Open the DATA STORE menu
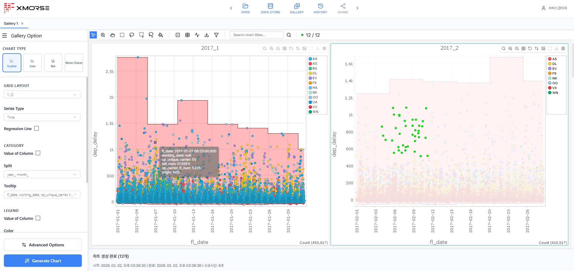Image resolution: width=574 pixels, height=271 pixels. click(270, 8)
